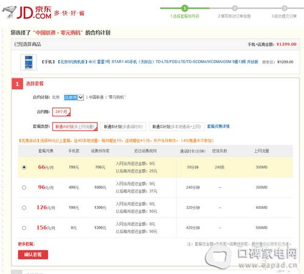Open the 北京市 city dropdown

click(x=74, y=97)
